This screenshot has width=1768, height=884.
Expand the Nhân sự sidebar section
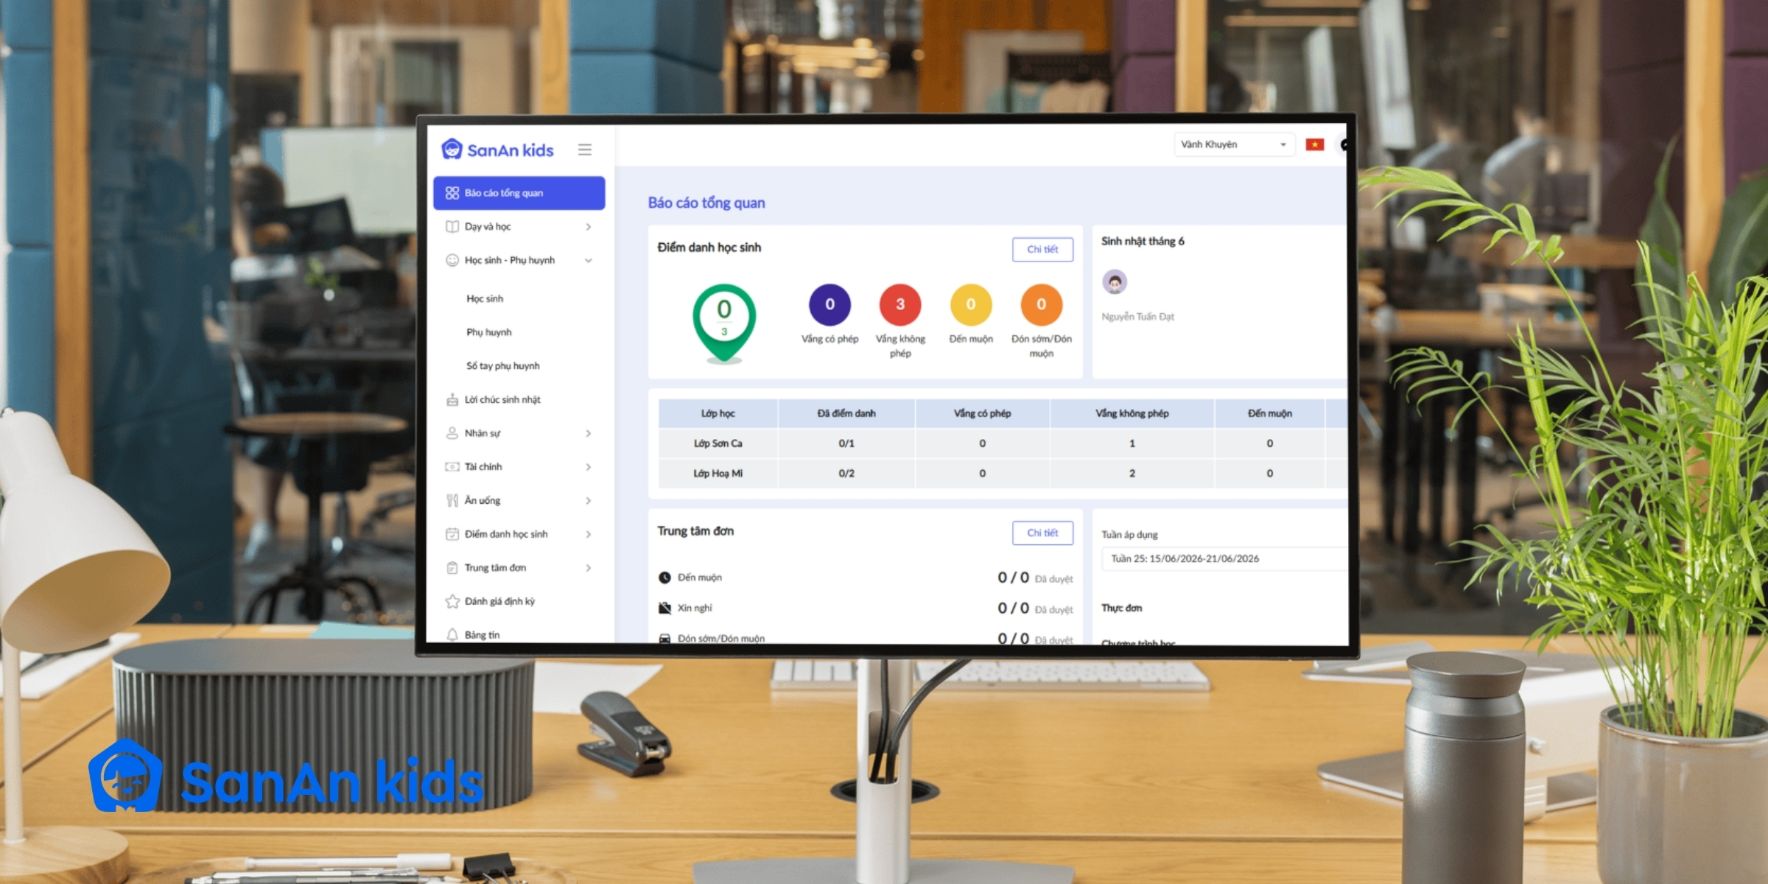519,433
